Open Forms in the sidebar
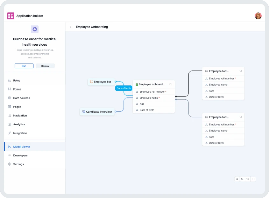 (x=35, y=89)
